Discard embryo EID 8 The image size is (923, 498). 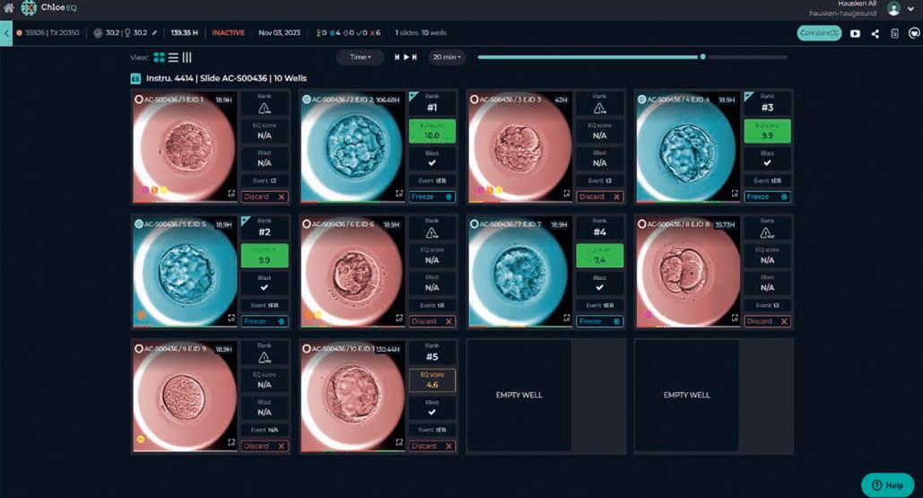[767, 321]
